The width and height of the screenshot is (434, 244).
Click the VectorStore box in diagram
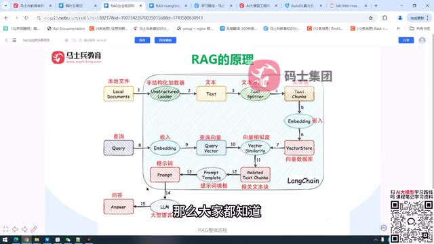(299, 148)
